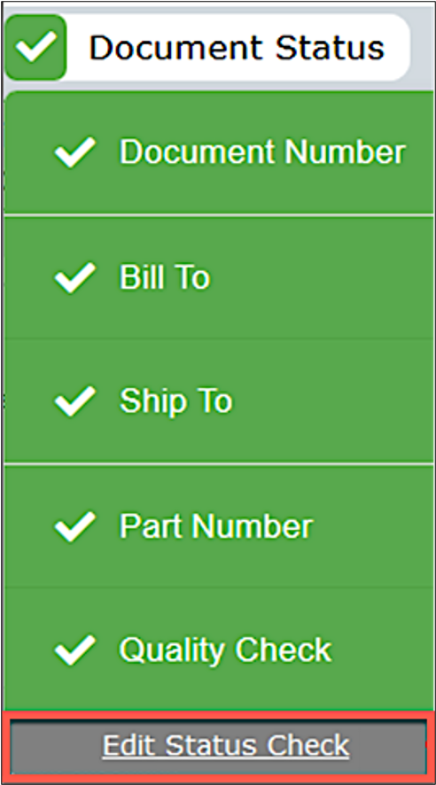Open the Edit Status Check link
Image resolution: width=436 pixels, height=785 pixels.
226,745
